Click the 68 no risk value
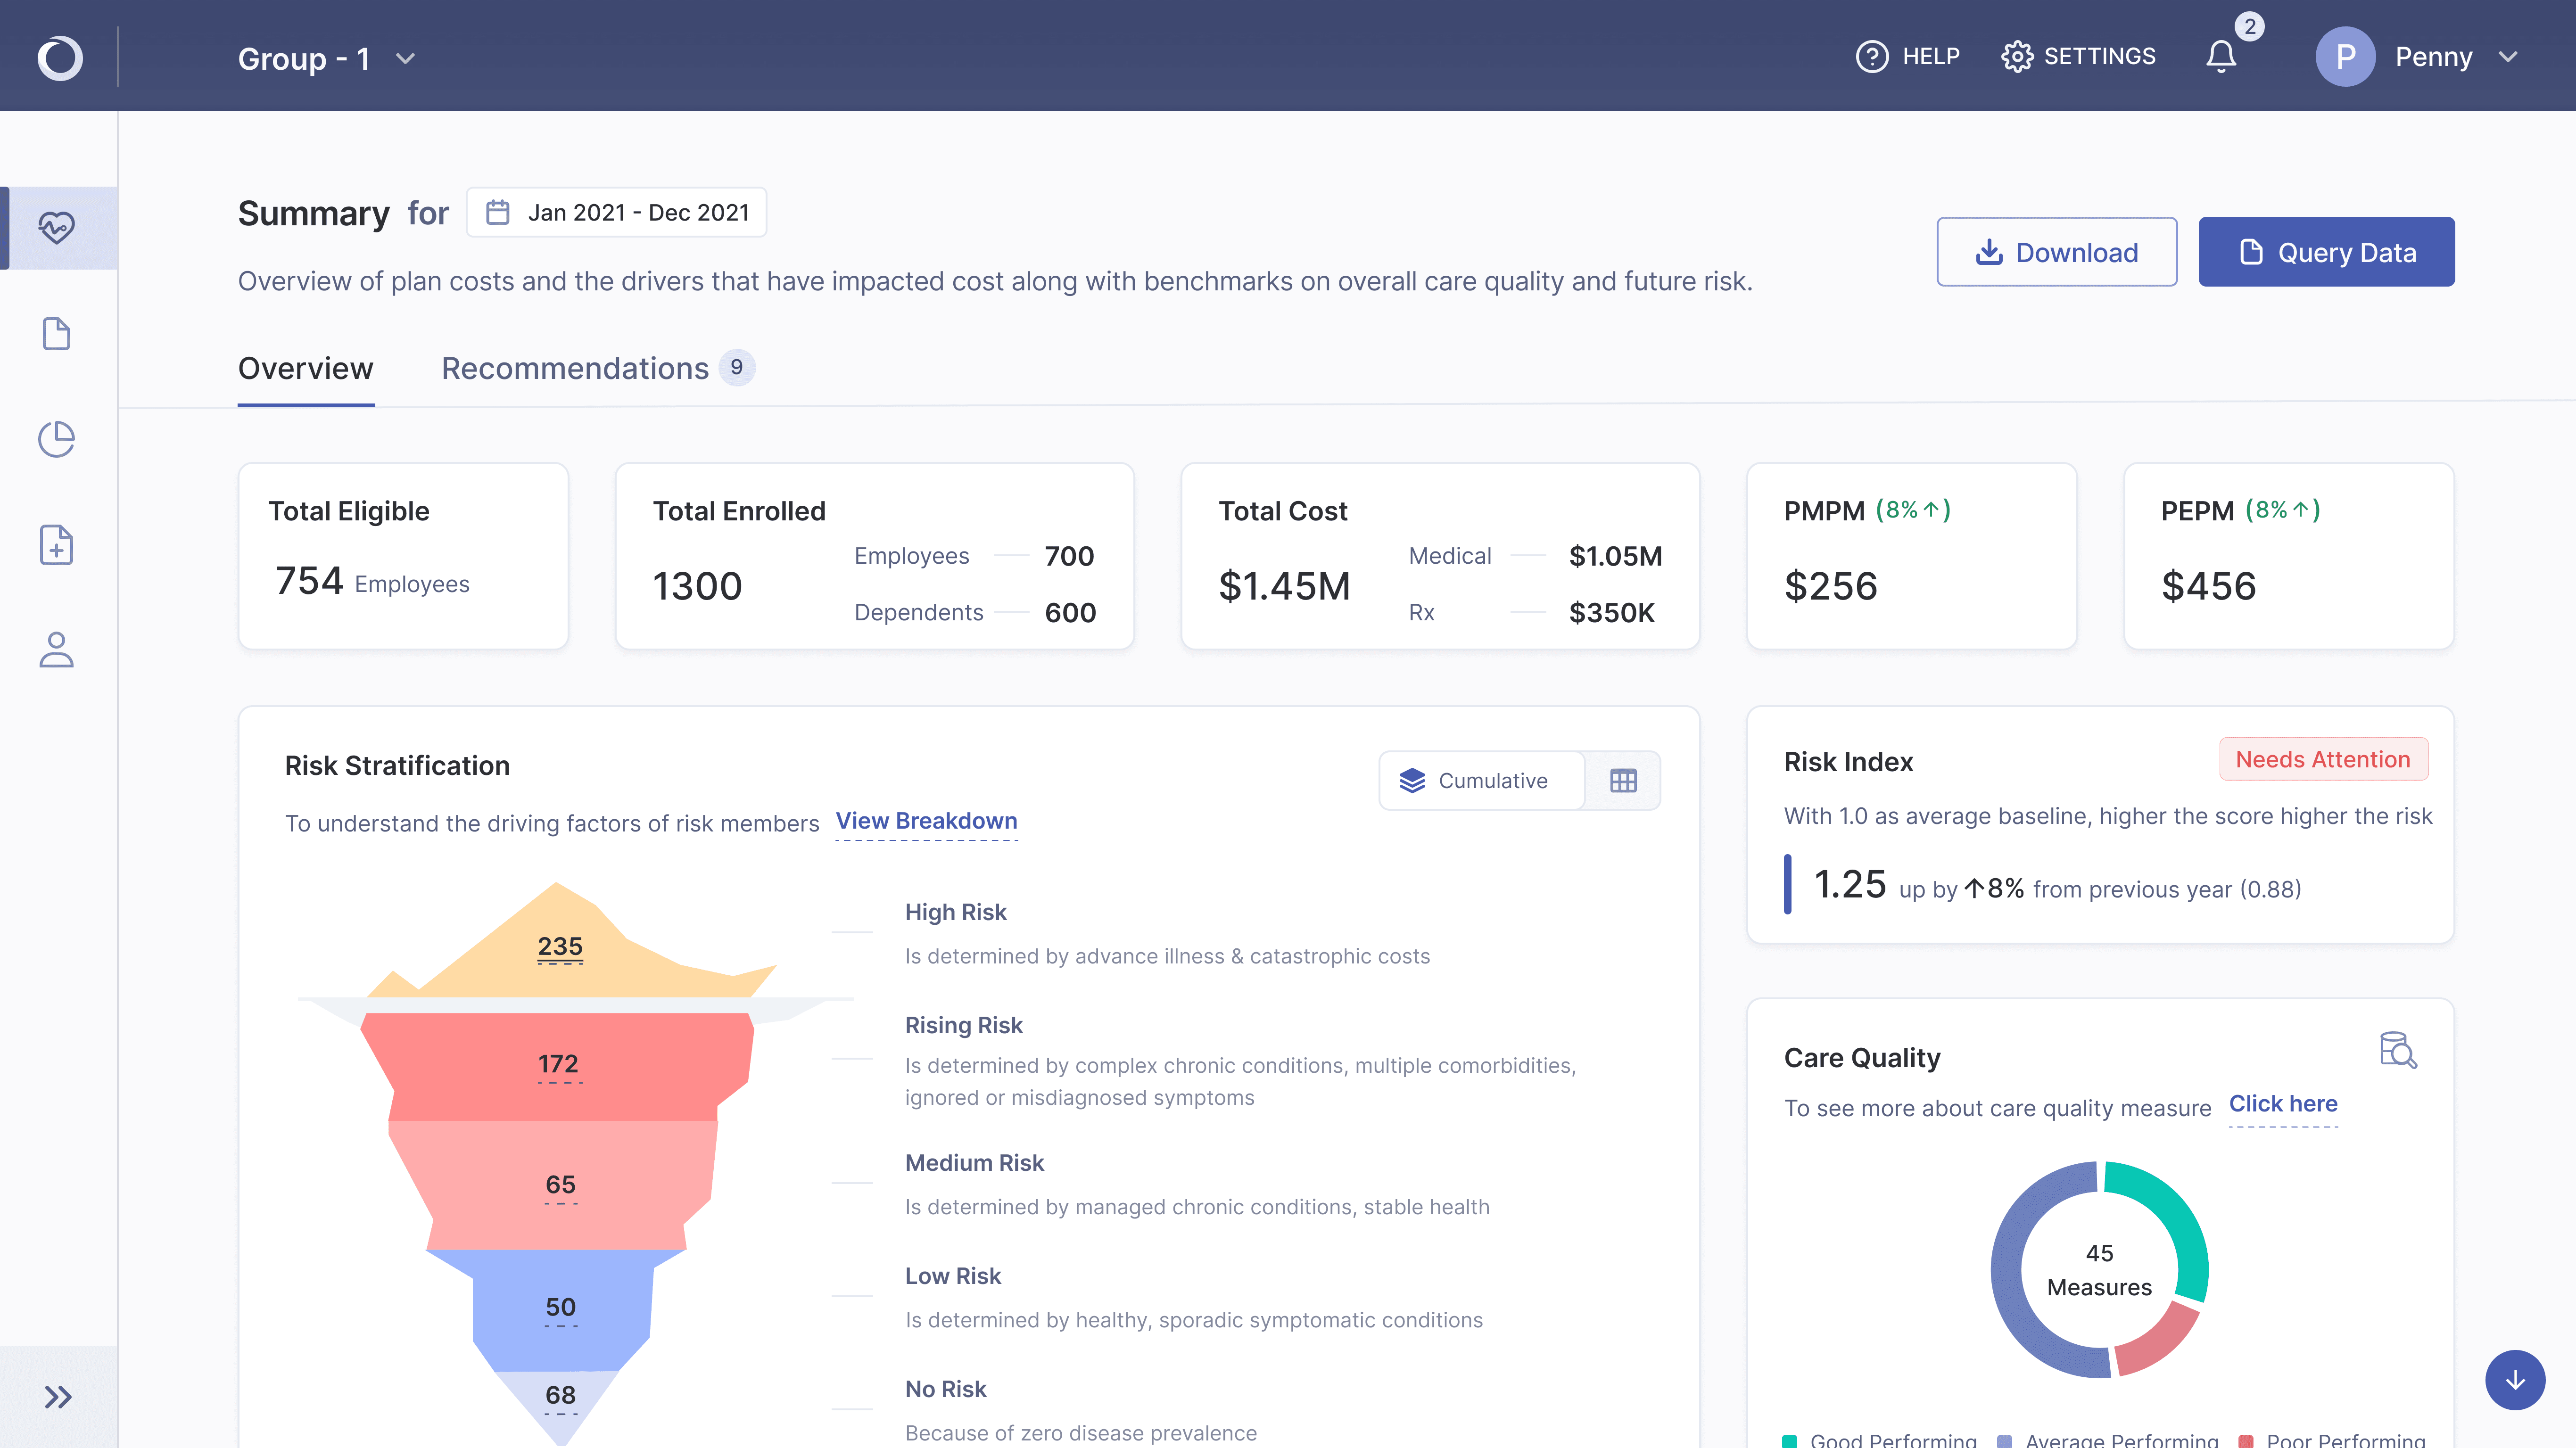The width and height of the screenshot is (2576, 1448). (561, 1395)
